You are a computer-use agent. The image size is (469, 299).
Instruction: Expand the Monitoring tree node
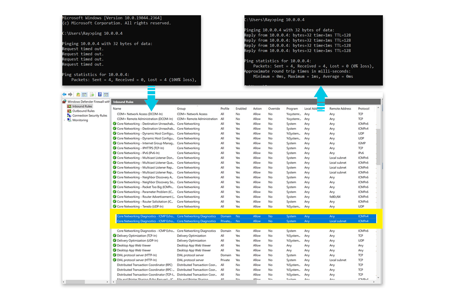[x=64, y=120]
